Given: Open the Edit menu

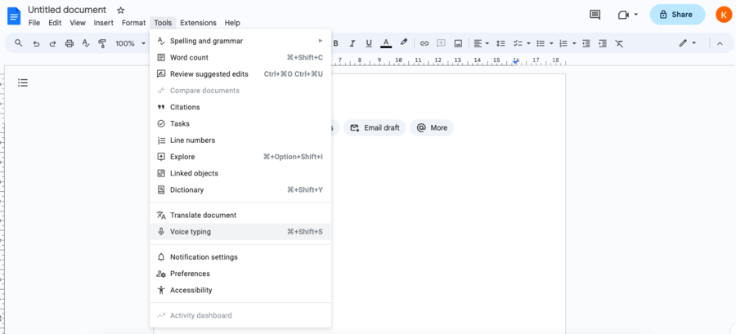Looking at the screenshot, I should [x=55, y=23].
